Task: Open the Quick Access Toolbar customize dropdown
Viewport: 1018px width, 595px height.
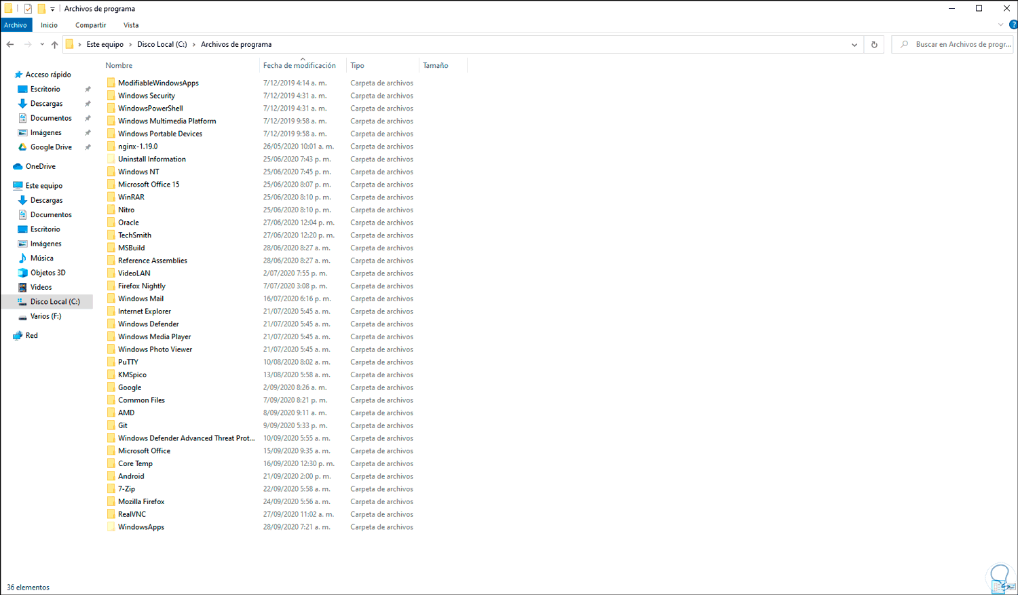Action: [52, 9]
